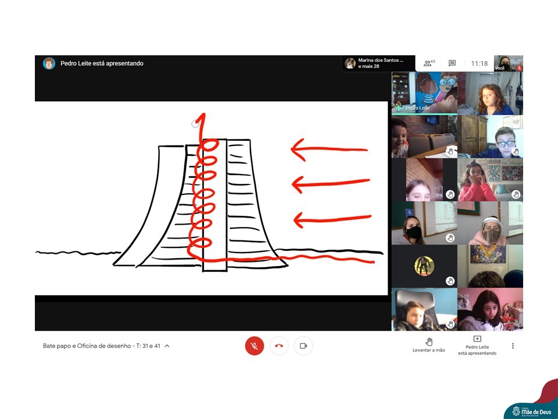This screenshot has width=558, height=419.
Task: Select the Você self-view thumbnail
Action: [508, 63]
